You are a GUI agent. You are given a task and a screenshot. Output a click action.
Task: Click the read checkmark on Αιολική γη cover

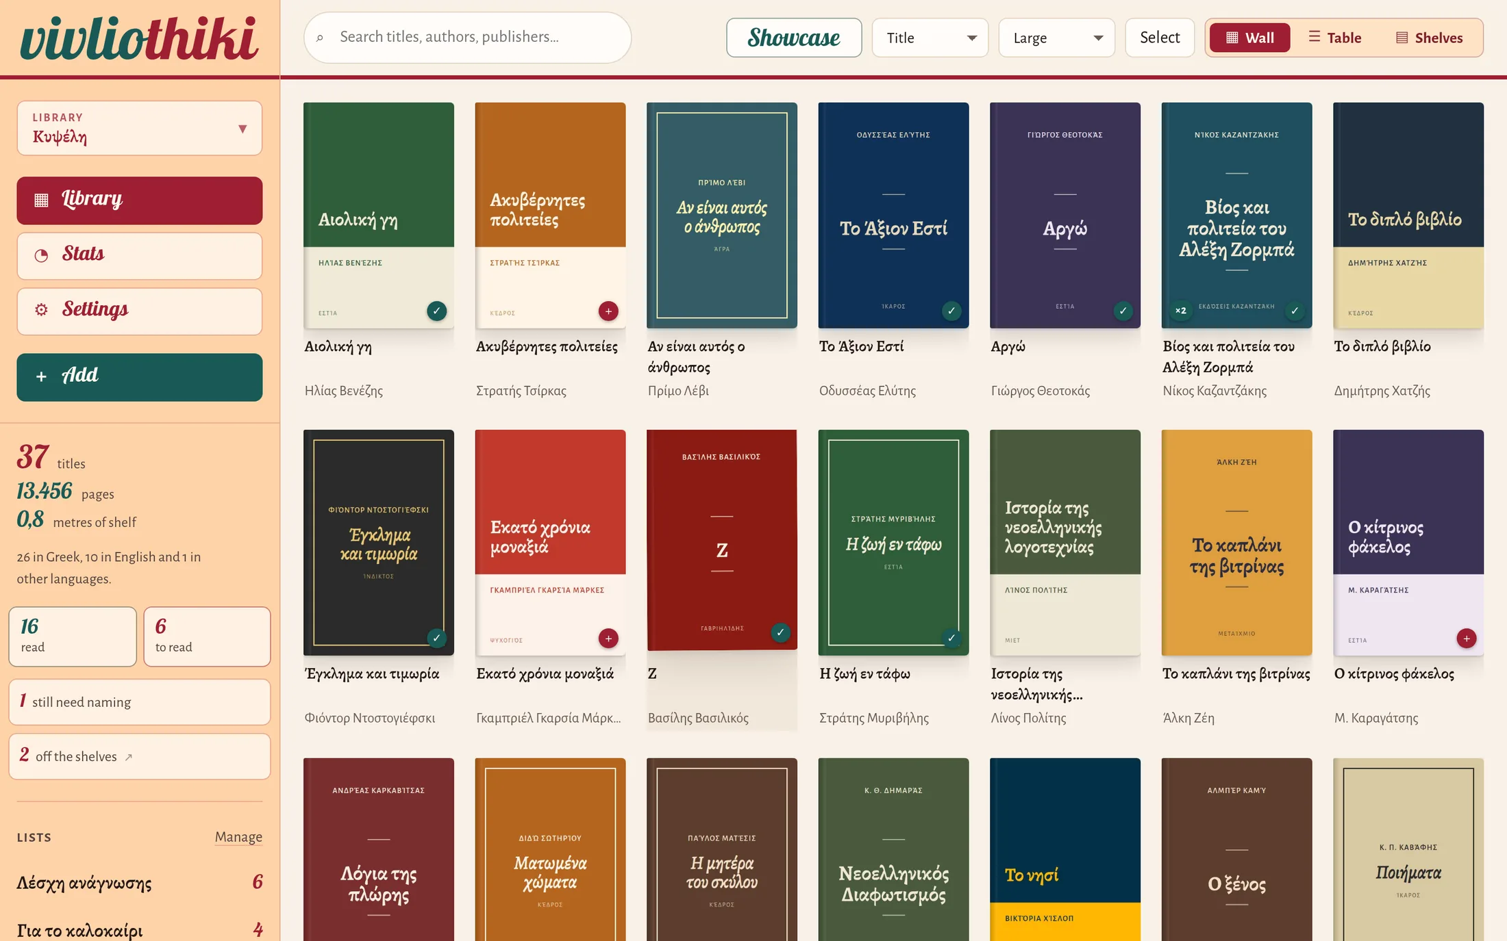(x=436, y=311)
